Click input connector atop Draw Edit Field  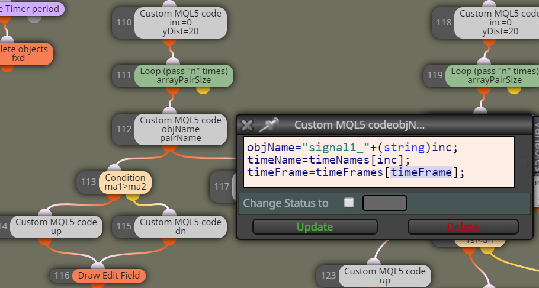(98, 266)
